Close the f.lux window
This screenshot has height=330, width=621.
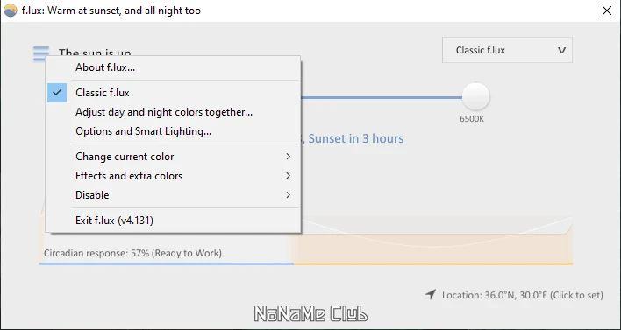[607, 11]
